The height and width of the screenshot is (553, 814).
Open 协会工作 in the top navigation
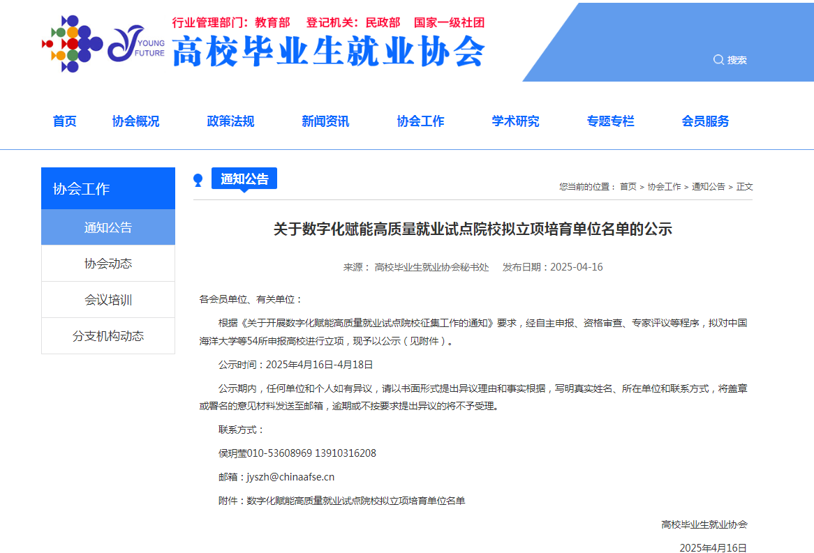pos(420,121)
